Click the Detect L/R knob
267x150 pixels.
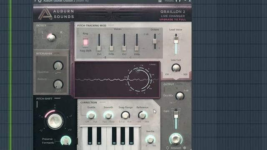tap(51, 37)
